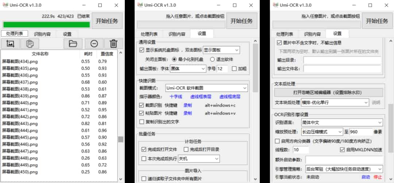This screenshot has height=183, width=394.
Task: Expand the 横排-优化单行 text block dropdown
Action: tap(335, 102)
